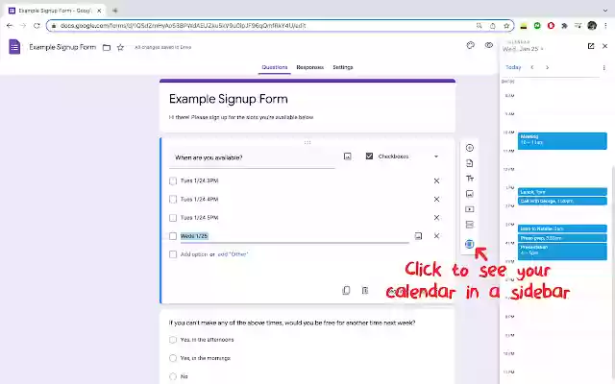This screenshot has width=615, height=384.
Task: Click the add "Other" link
Action: click(233, 254)
